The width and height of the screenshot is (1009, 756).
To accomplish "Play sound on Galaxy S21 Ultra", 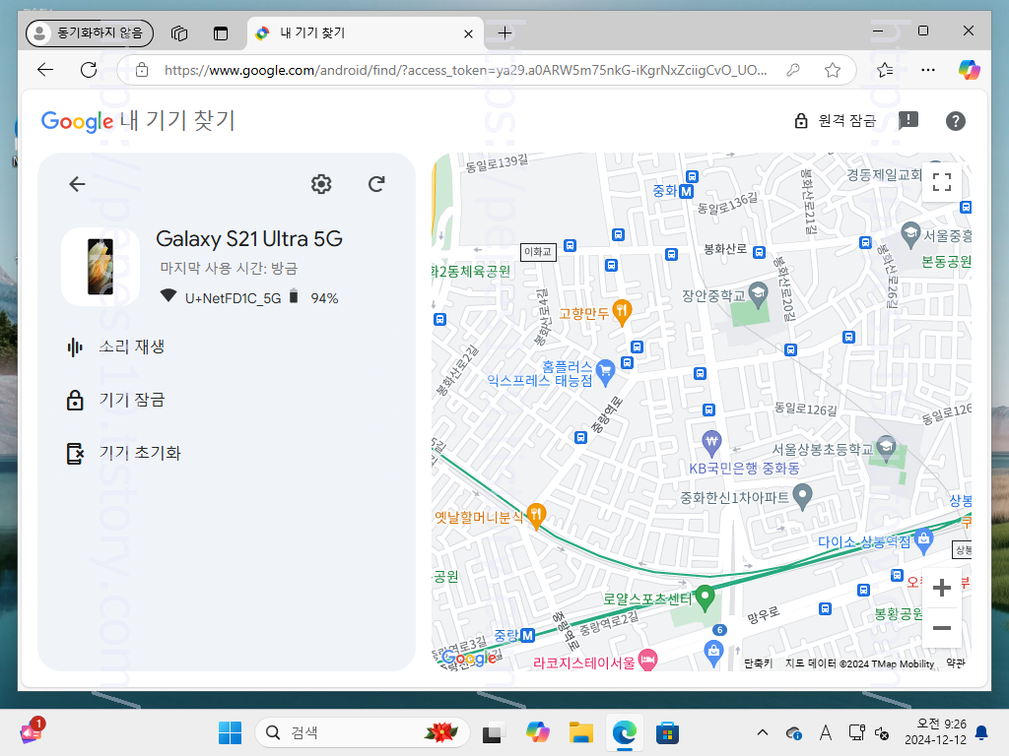I will (116, 347).
